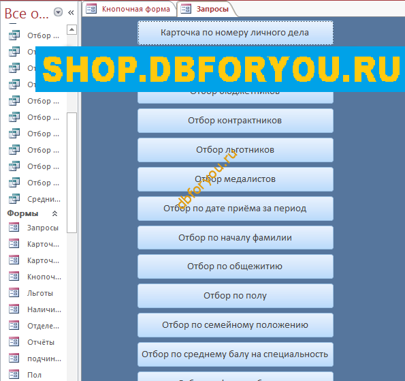405x381 pixels.
Task: Click the navigation pane scroll up arrow
Action: pos(71,30)
